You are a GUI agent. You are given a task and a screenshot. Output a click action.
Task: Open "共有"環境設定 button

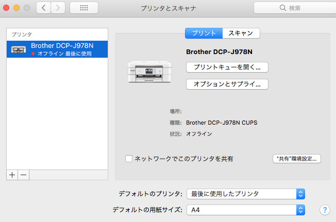point(296,159)
